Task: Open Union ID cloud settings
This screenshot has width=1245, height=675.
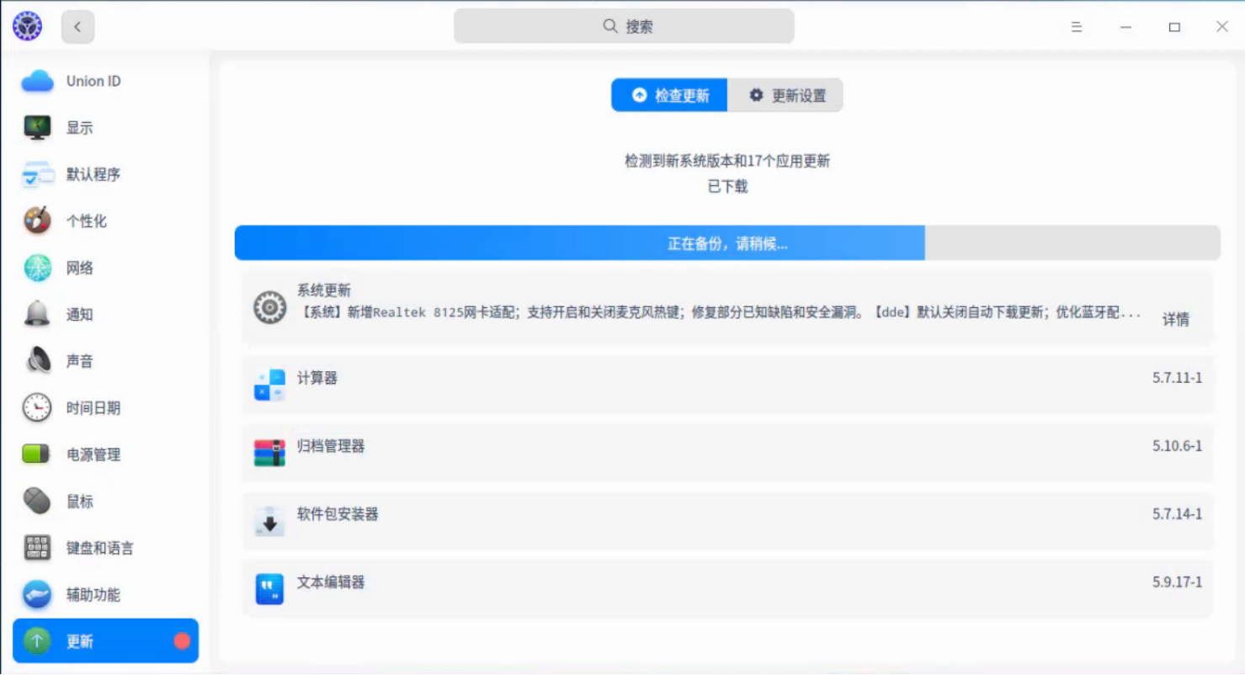Action: pyautogui.click(x=105, y=82)
